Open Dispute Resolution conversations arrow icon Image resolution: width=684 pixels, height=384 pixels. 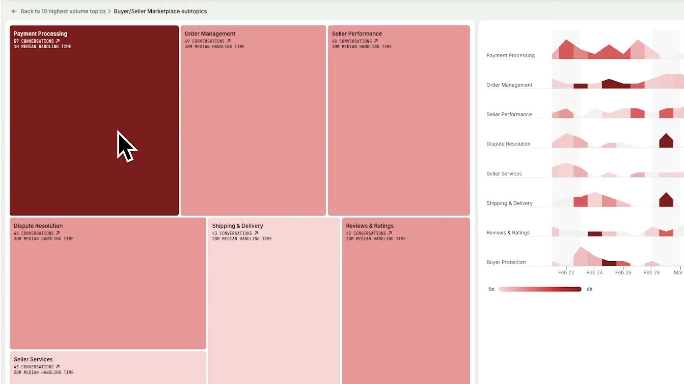(58, 233)
